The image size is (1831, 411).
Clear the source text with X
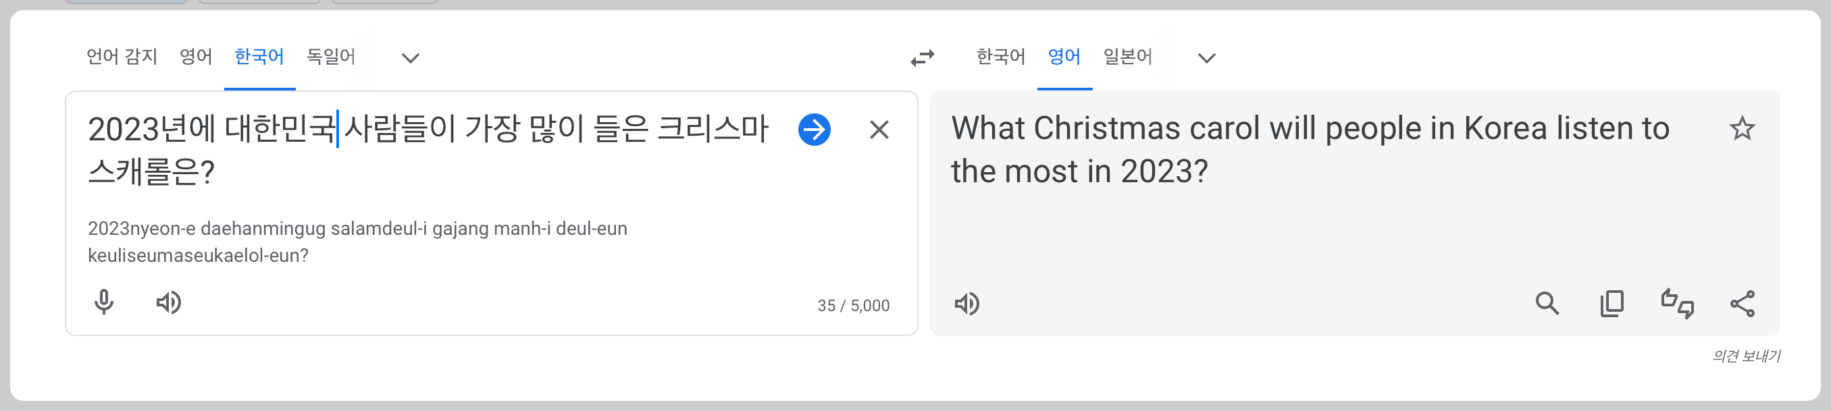coord(879,129)
